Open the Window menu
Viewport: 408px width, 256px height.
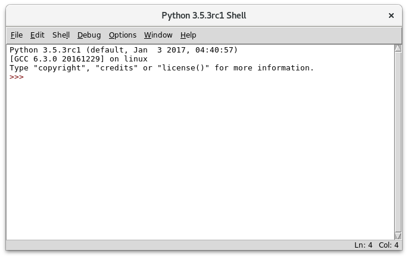(x=158, y=35)
